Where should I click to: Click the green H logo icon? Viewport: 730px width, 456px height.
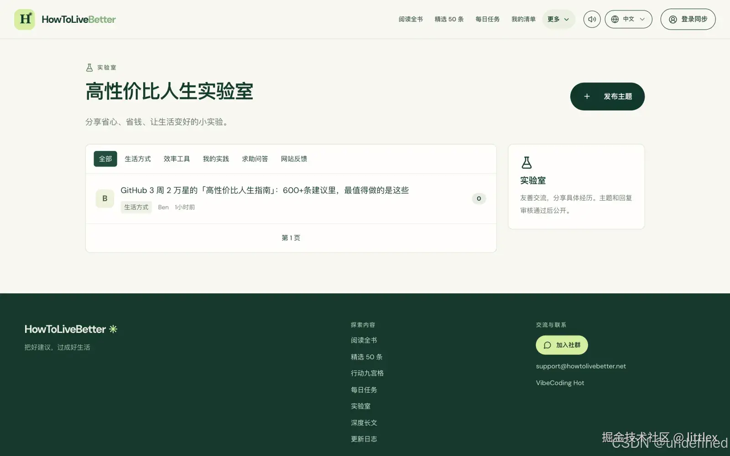25,19
